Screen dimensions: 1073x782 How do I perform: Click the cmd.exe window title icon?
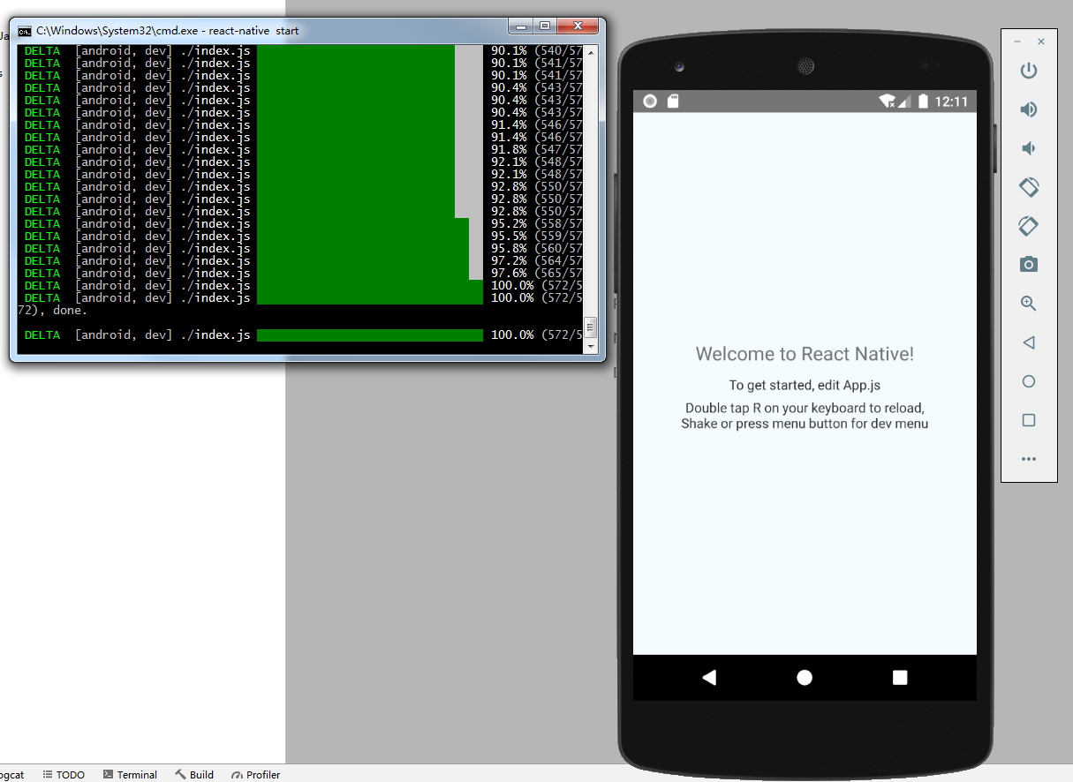(25, 31)
